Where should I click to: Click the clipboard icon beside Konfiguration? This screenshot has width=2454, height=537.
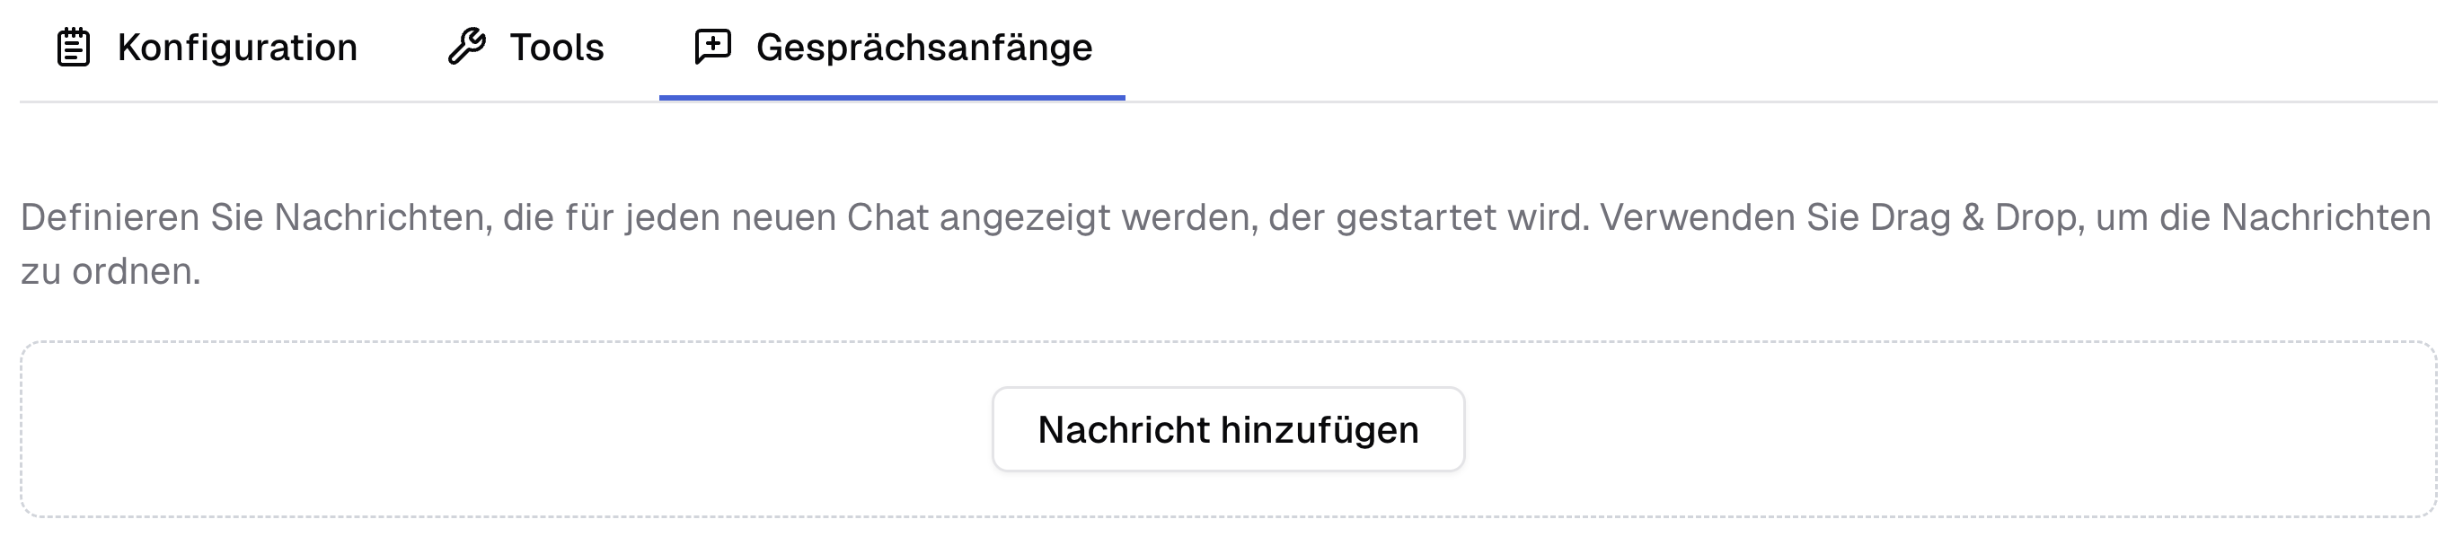73,46
